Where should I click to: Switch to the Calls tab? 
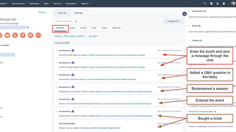tap(94, 28)
